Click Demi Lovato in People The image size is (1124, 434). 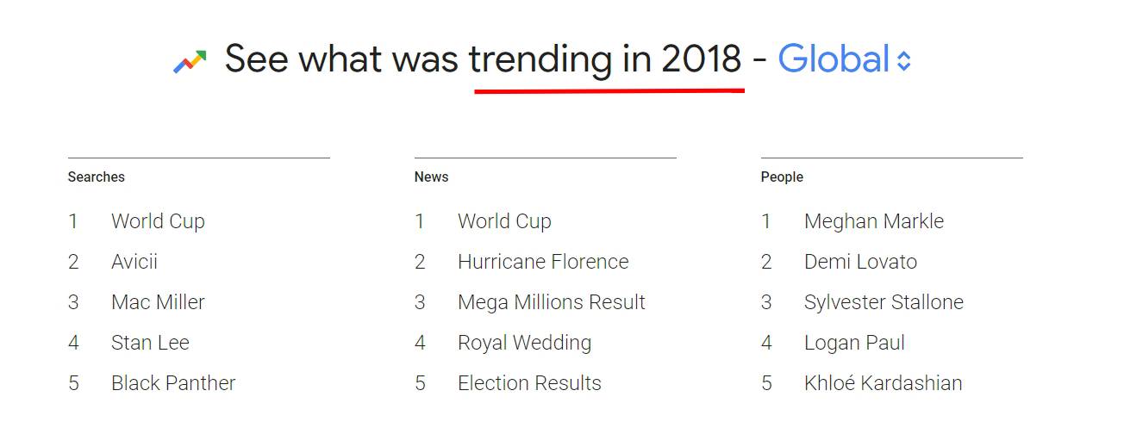pyautogui.click(x=860, y=262)
